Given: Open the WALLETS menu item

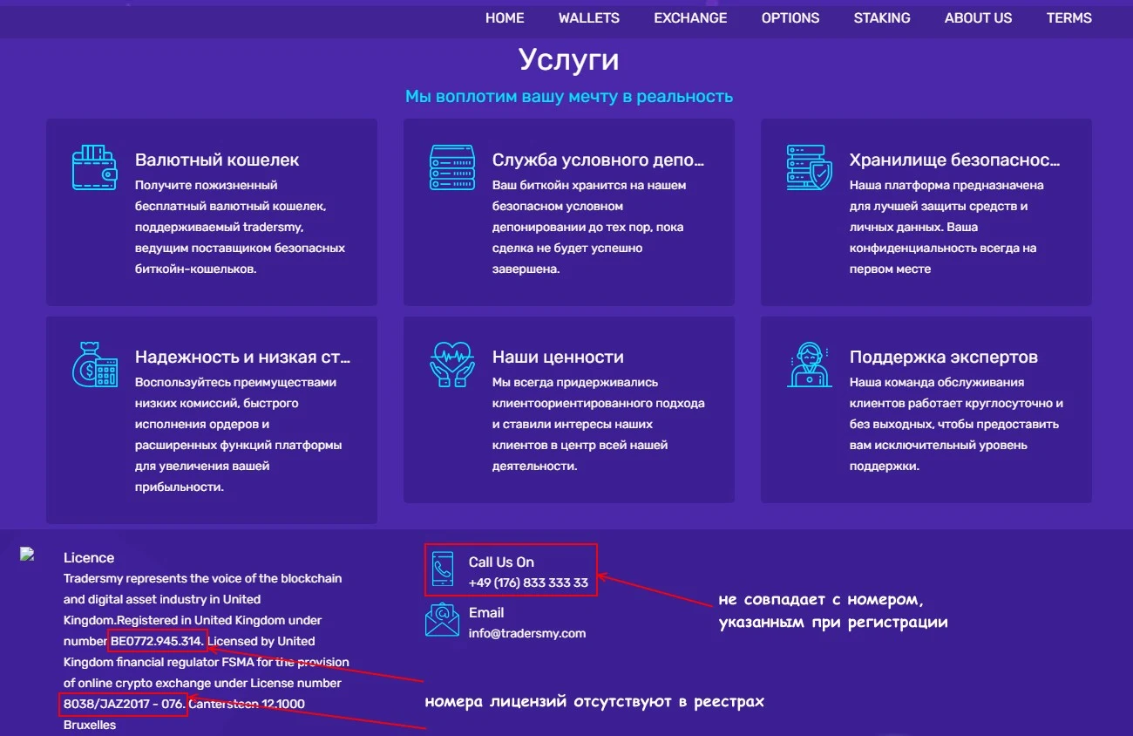Looking at the screenshot, I should (x=589, y=17).
